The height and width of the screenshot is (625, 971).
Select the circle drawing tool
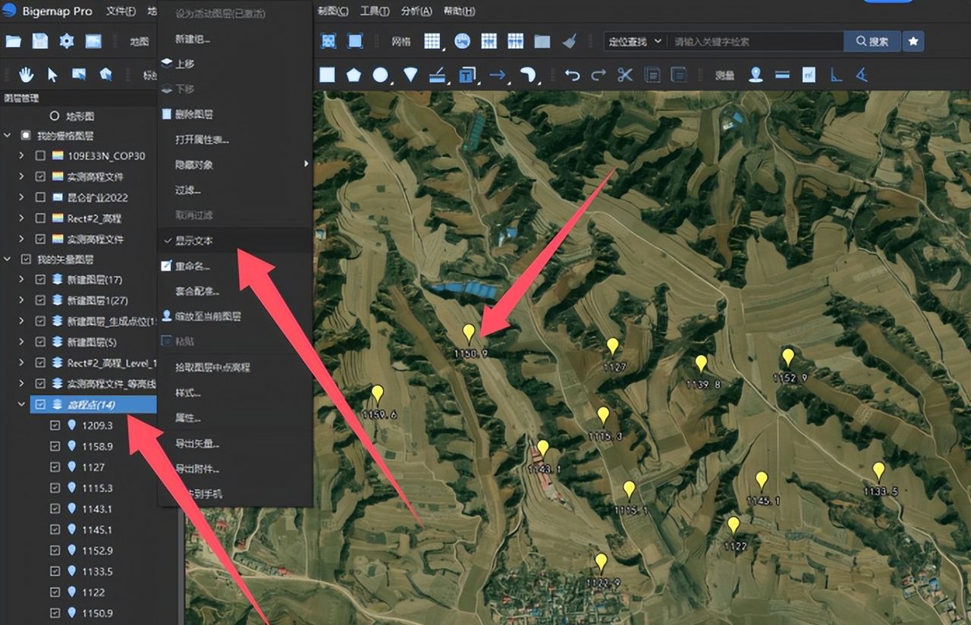pyautogui.click(x=380, y=74)
